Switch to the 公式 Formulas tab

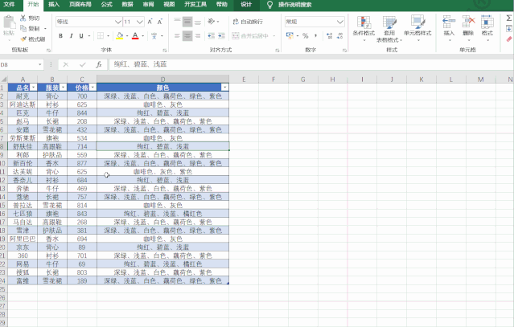pyautogui.click(x=106, y=4)
